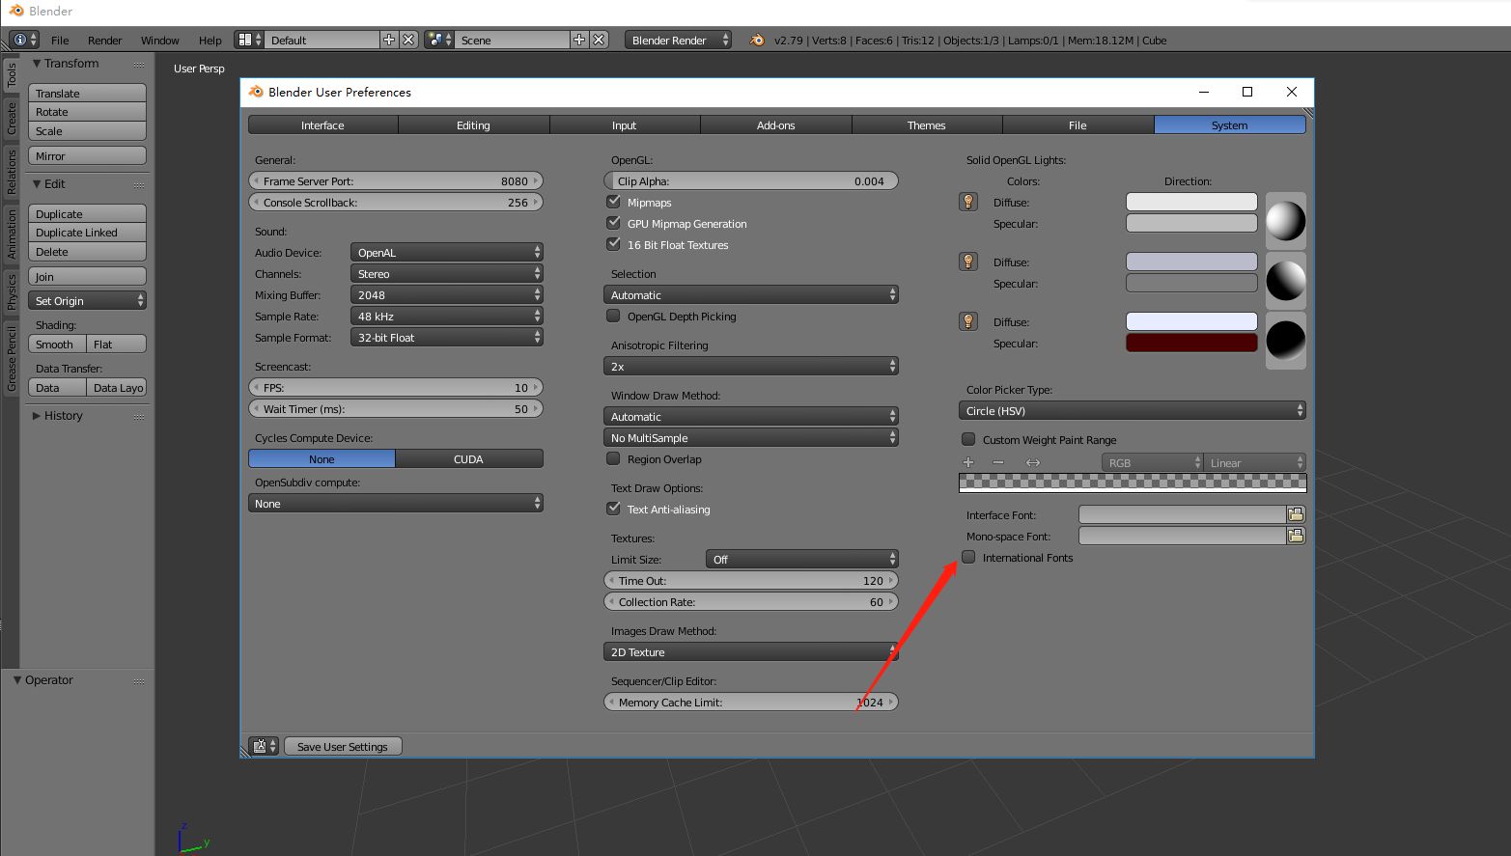
Task: Remove color stop from weight paint ramp
Action: click(x=998, y=462)
